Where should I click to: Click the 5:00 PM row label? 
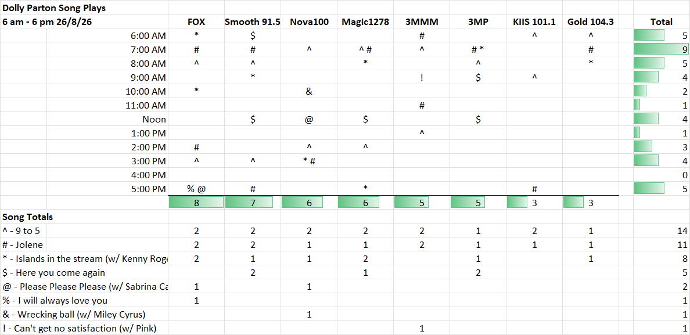148,189
